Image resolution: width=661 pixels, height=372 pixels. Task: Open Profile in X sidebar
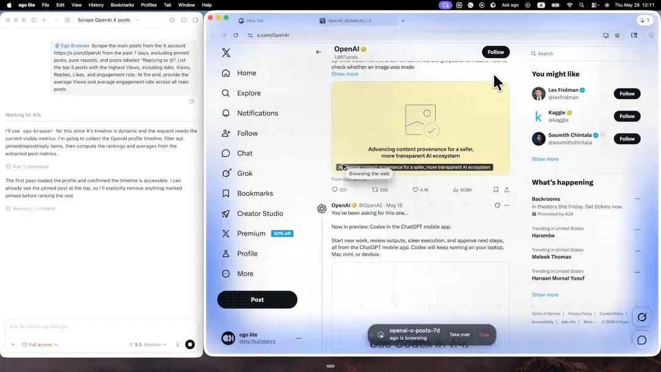(239, 254)
